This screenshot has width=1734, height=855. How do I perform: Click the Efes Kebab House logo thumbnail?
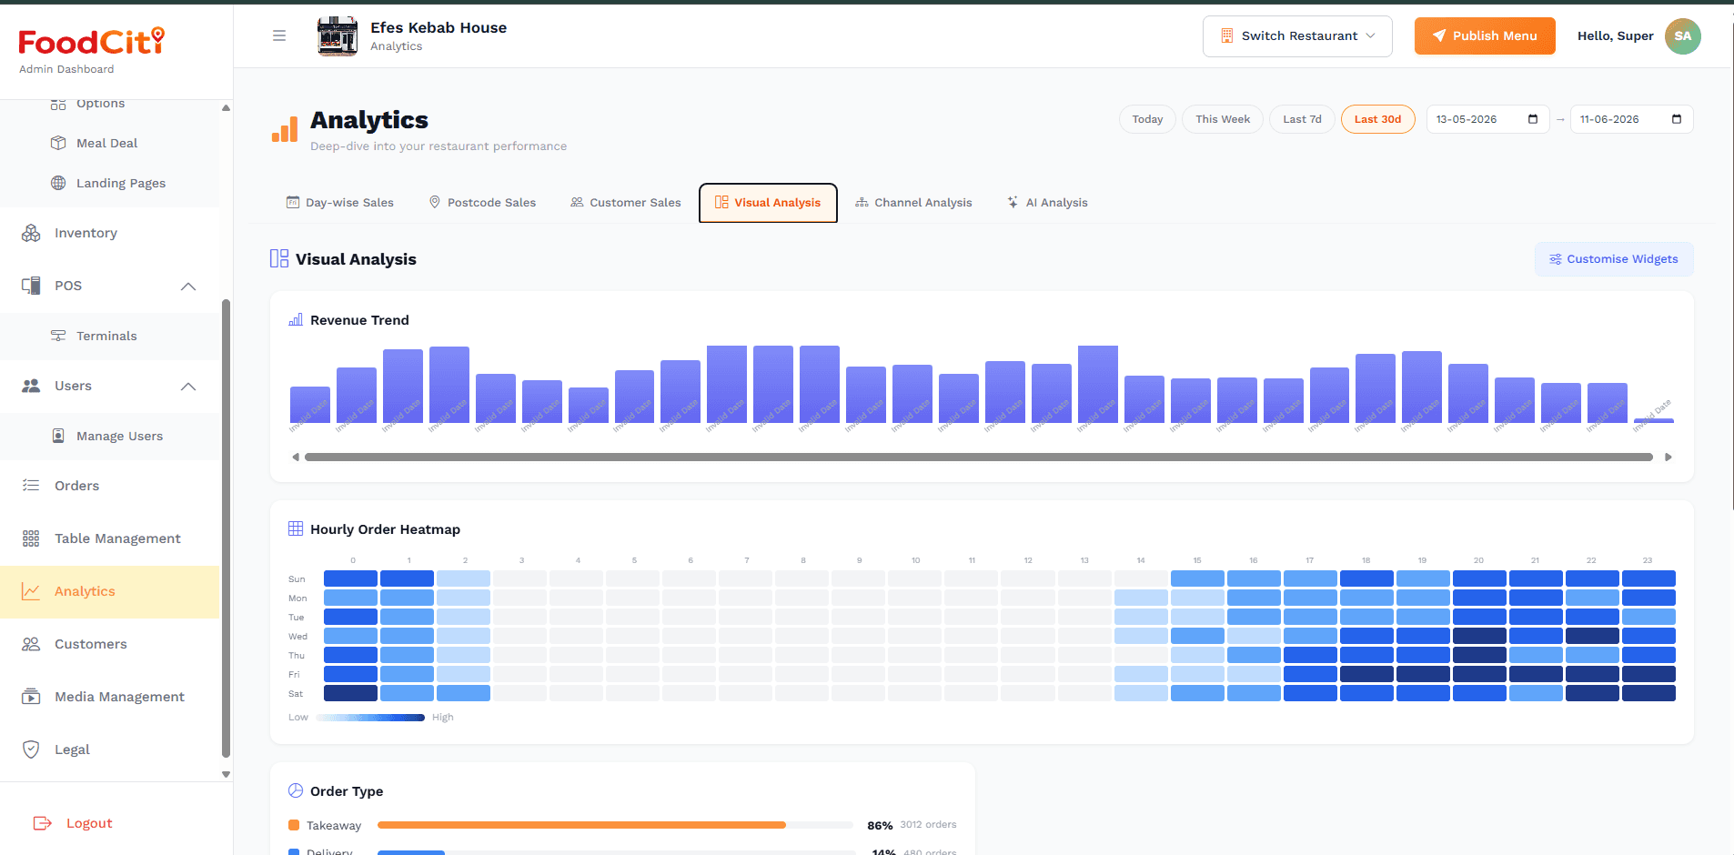[x=338, y=36]
